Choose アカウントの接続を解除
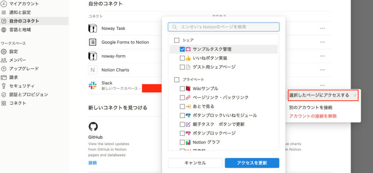This screenshot has height=173, width=373. coord(313,116)
